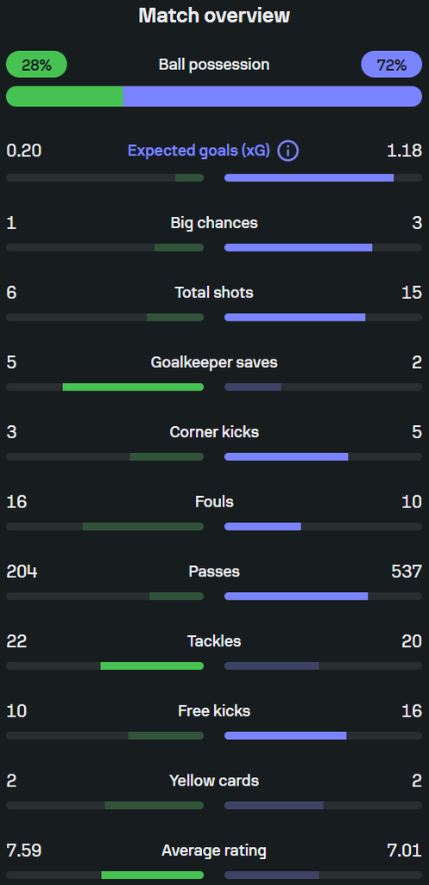Click the 1.18 expected goals value
Viewport: 429px width, 885px height.
coord(404,150)
